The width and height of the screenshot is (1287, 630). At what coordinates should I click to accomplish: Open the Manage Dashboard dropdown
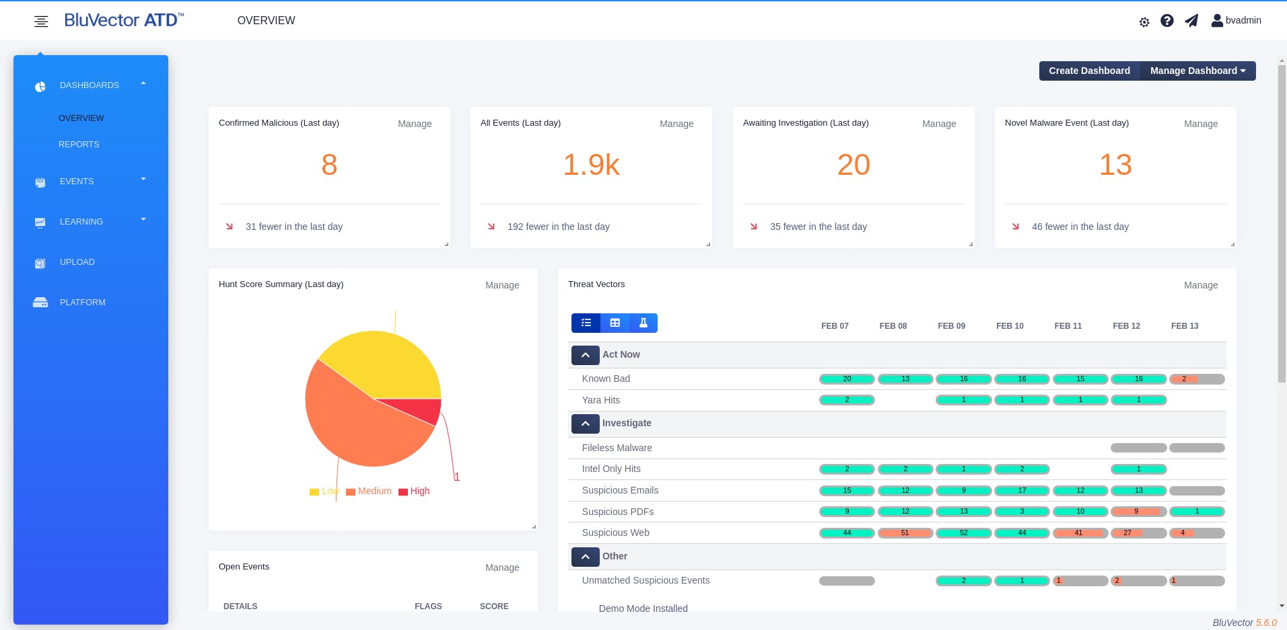(1198, 71)
